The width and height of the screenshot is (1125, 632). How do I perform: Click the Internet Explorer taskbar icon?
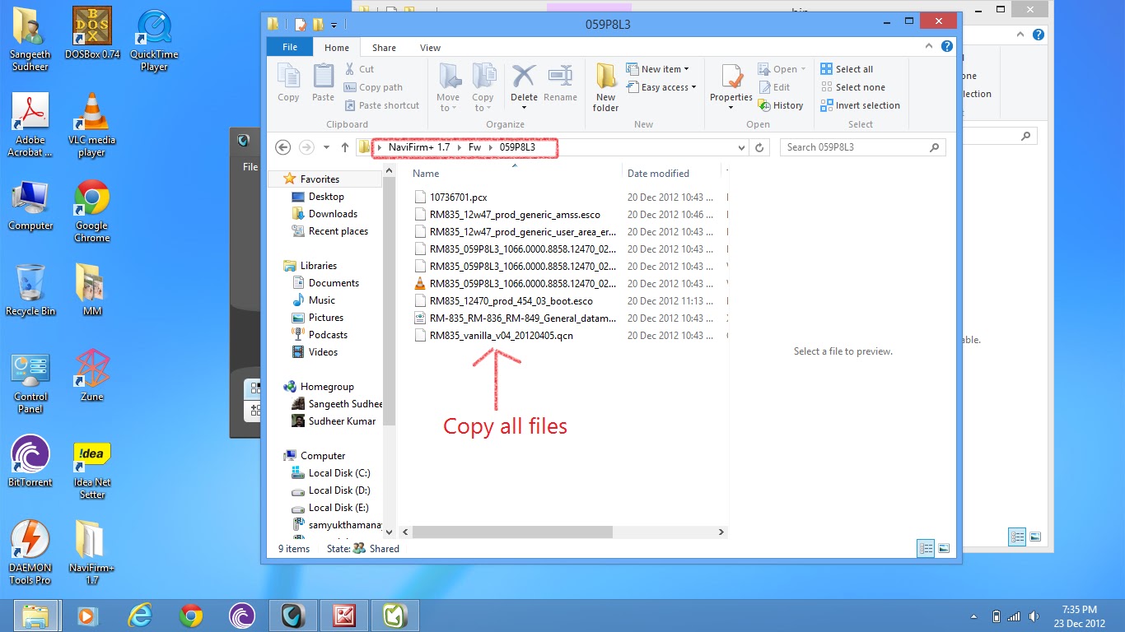140,616
